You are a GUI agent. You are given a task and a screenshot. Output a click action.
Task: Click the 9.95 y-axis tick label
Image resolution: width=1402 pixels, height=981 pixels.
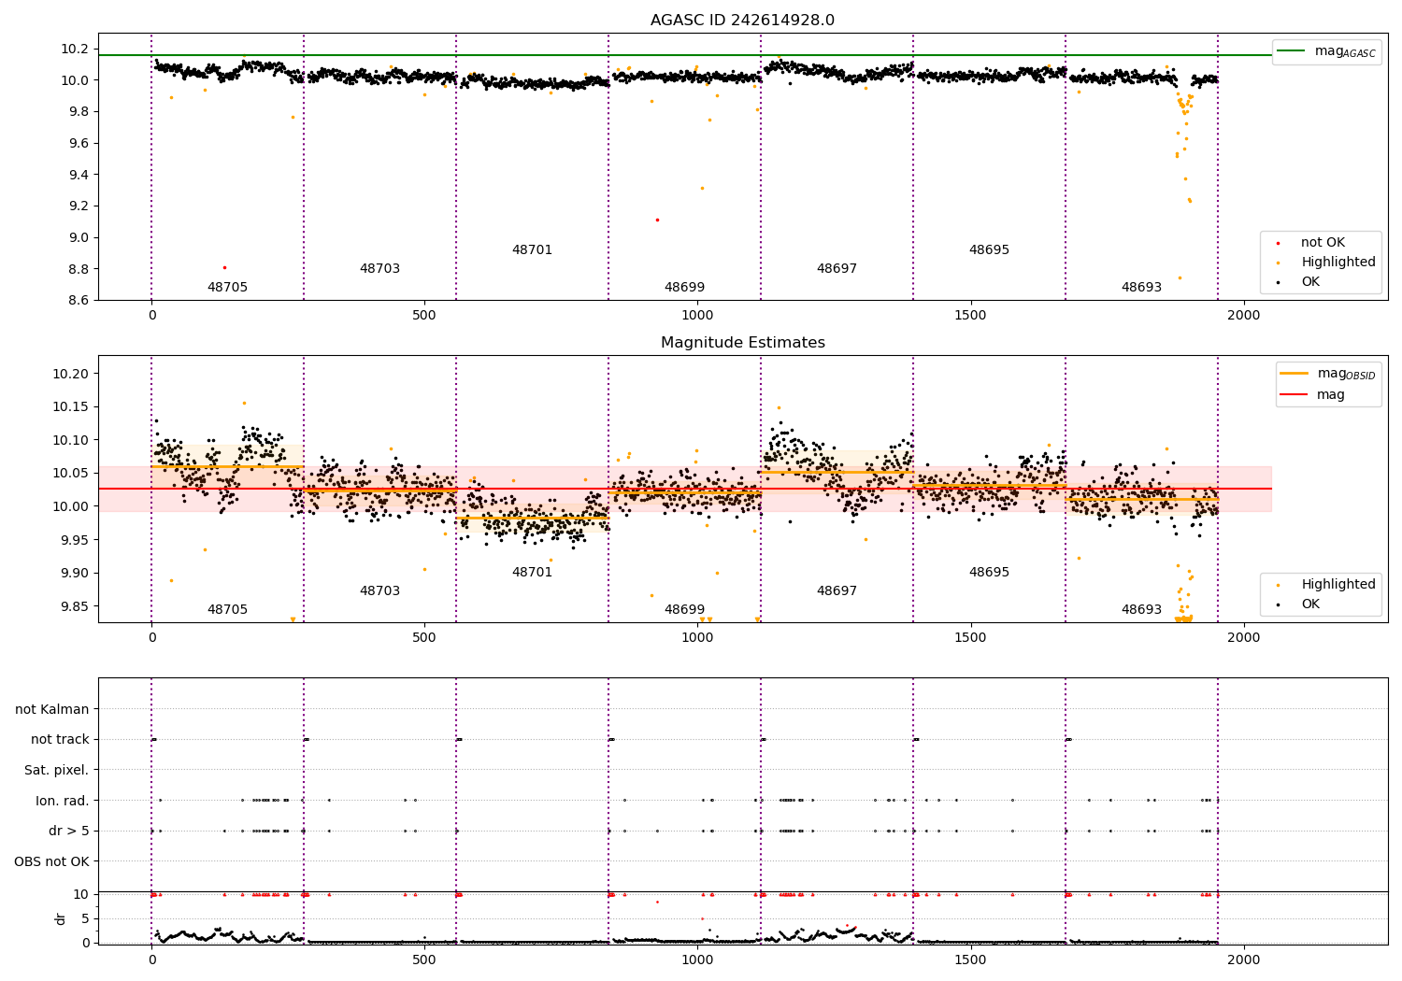[x=76, y=540]
